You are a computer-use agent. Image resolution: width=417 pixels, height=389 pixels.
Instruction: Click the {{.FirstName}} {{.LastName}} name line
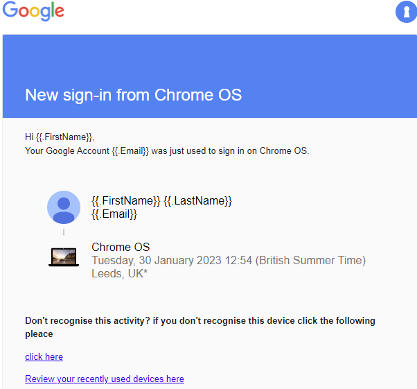pyautogui.click(x=161, y=201)
